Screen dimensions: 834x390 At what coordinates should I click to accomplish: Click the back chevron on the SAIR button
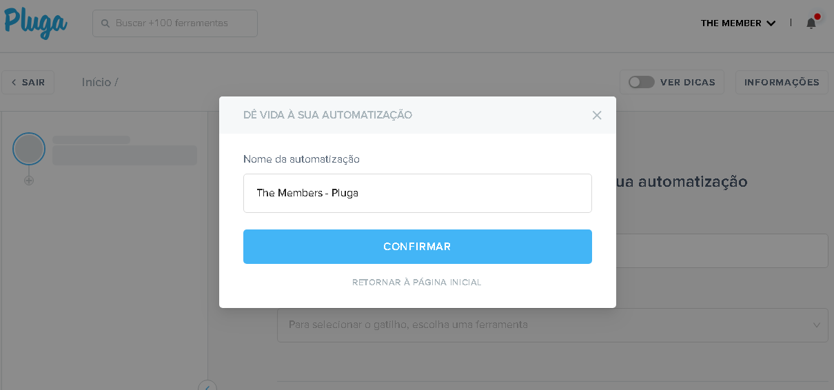pos(14,82)
